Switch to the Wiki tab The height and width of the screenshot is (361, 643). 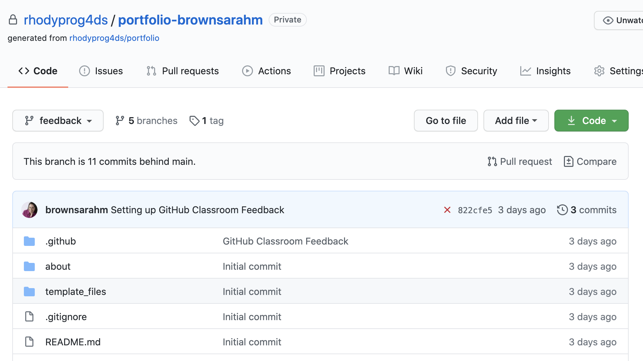(406, 71)
